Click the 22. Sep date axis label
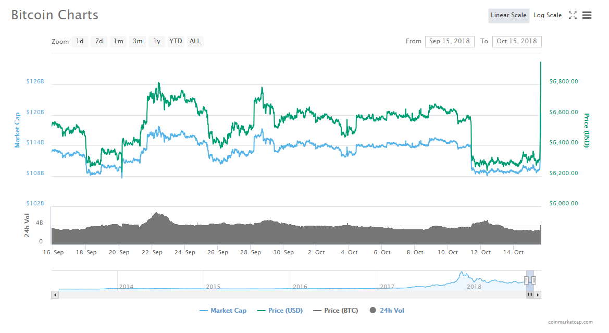The image size is (609, 333). pyautogui.click(x=152, y=252)
